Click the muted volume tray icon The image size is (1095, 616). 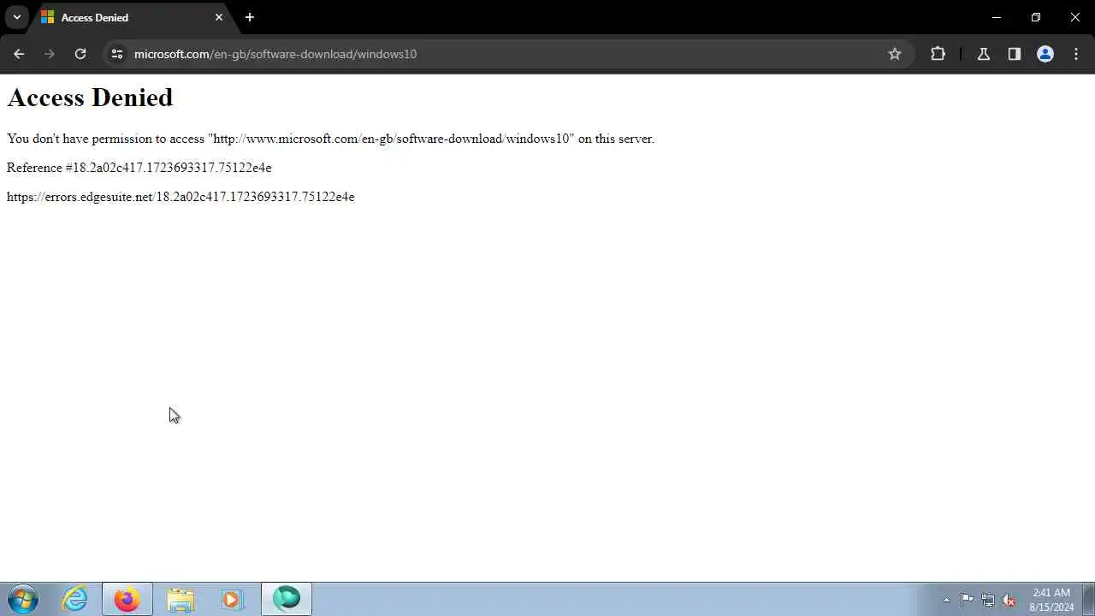[x=1009, y=600]
